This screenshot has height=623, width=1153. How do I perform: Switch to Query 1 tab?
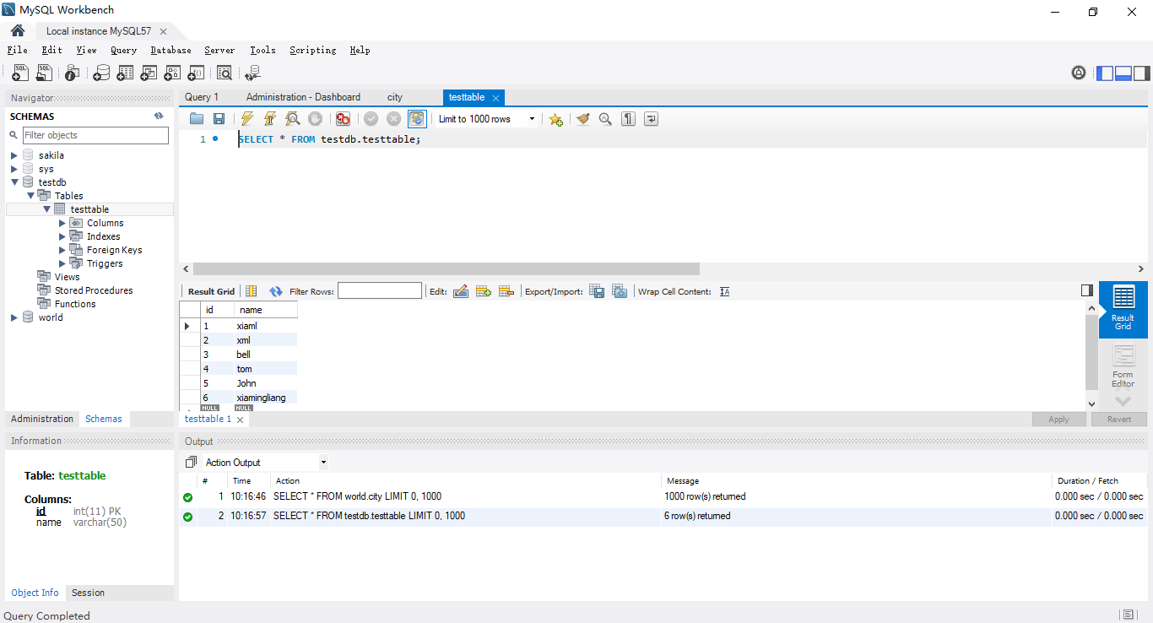202,97
